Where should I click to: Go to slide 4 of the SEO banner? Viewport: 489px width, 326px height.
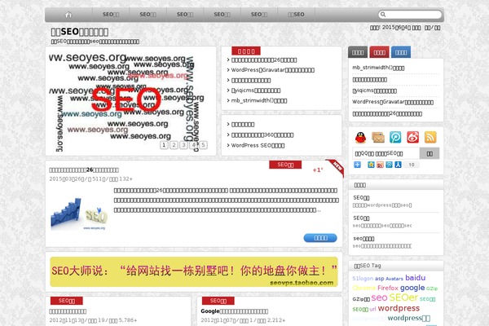point(193,145)
